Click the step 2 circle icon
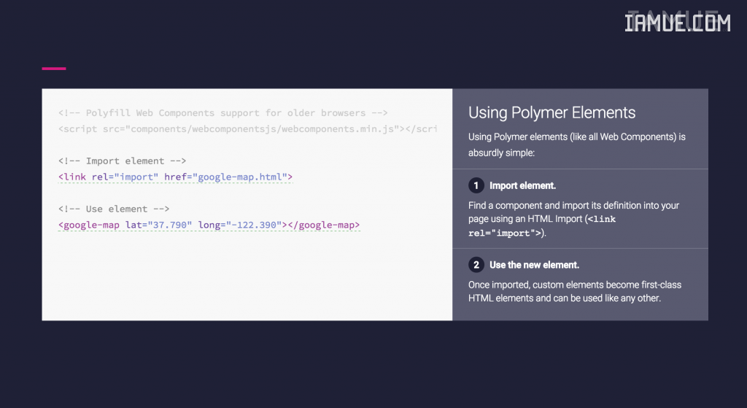 coord(476,265)
